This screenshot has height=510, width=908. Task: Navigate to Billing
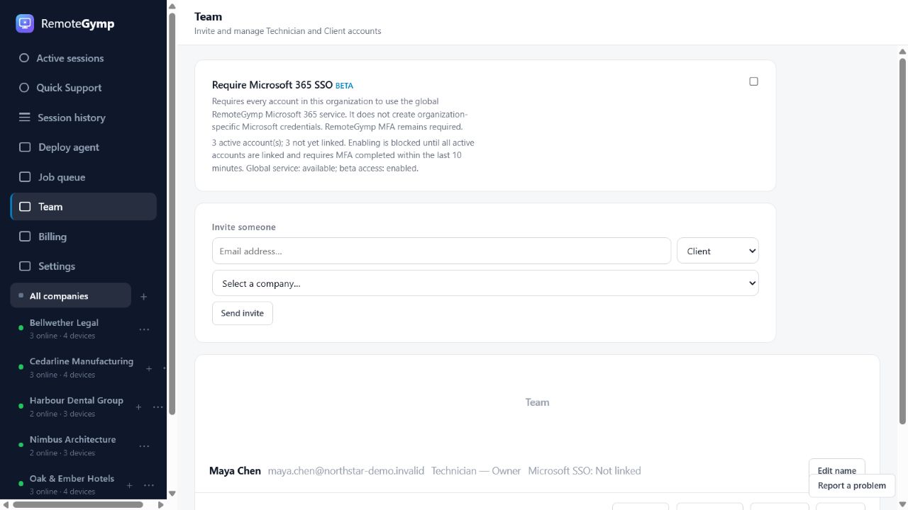pos(83,237)
